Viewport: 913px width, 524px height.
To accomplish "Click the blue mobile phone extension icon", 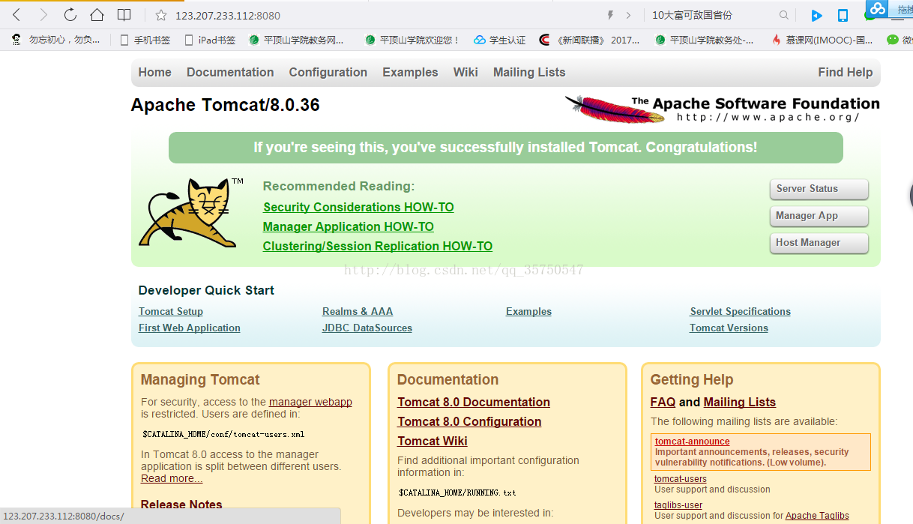I will click(843, 15).
